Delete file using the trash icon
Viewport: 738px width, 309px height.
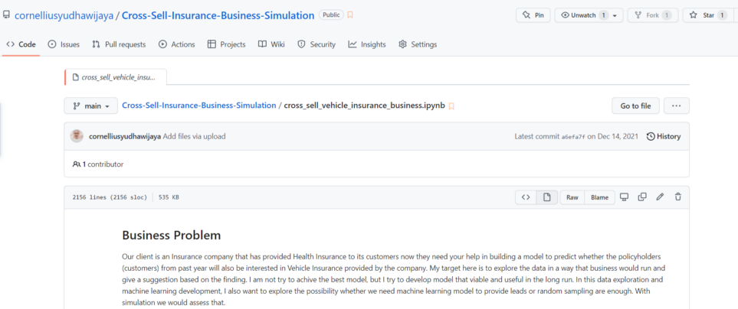pos(677,197)
